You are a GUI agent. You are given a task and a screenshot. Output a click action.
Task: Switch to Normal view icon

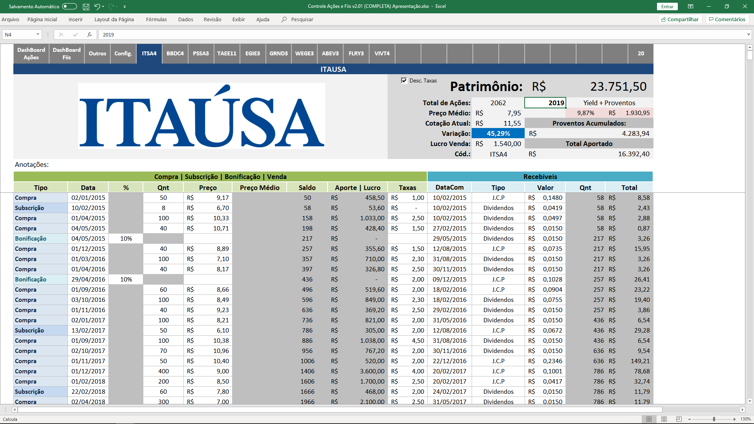point(649,419)
